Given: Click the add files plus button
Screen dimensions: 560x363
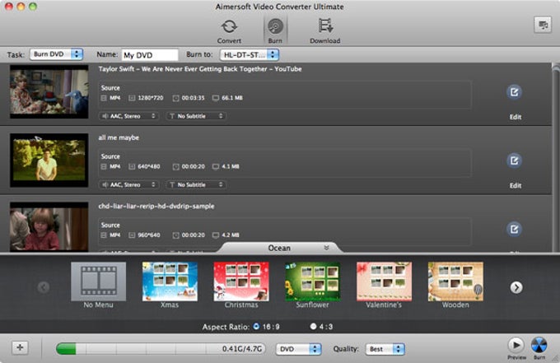Looking at the screenshot, I should tap(20, 347).
